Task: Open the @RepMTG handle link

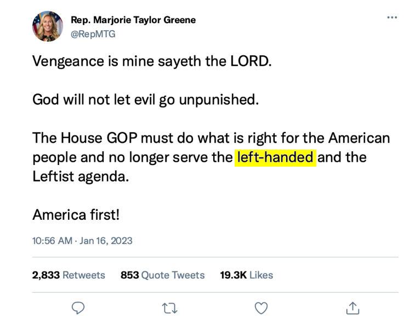Action: pyautogui.click(x=93, y=34)
